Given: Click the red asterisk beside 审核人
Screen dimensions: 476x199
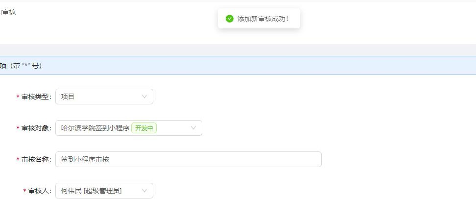Looking at the screenshot, I should pos(25,191).
